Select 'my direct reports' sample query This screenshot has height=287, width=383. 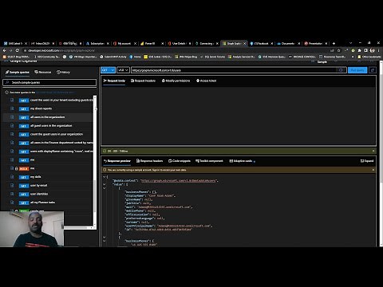click(41, 108)
